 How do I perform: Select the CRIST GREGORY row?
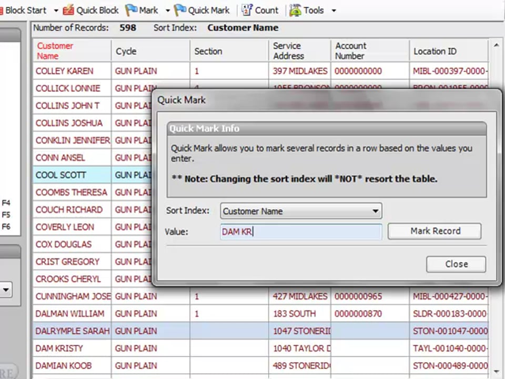[x=92, y=262]
